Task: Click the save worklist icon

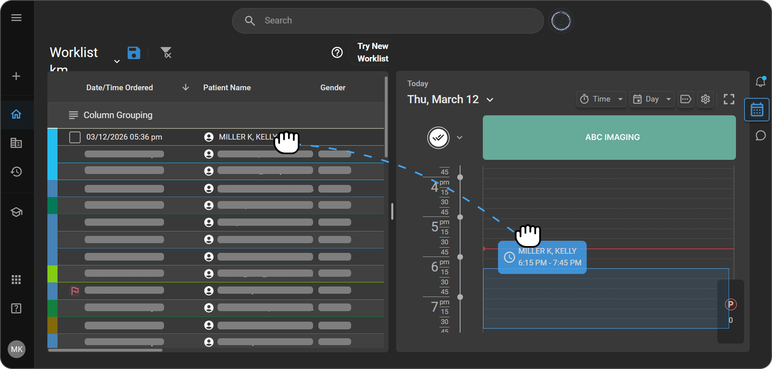Action: (x=134, y=53)
